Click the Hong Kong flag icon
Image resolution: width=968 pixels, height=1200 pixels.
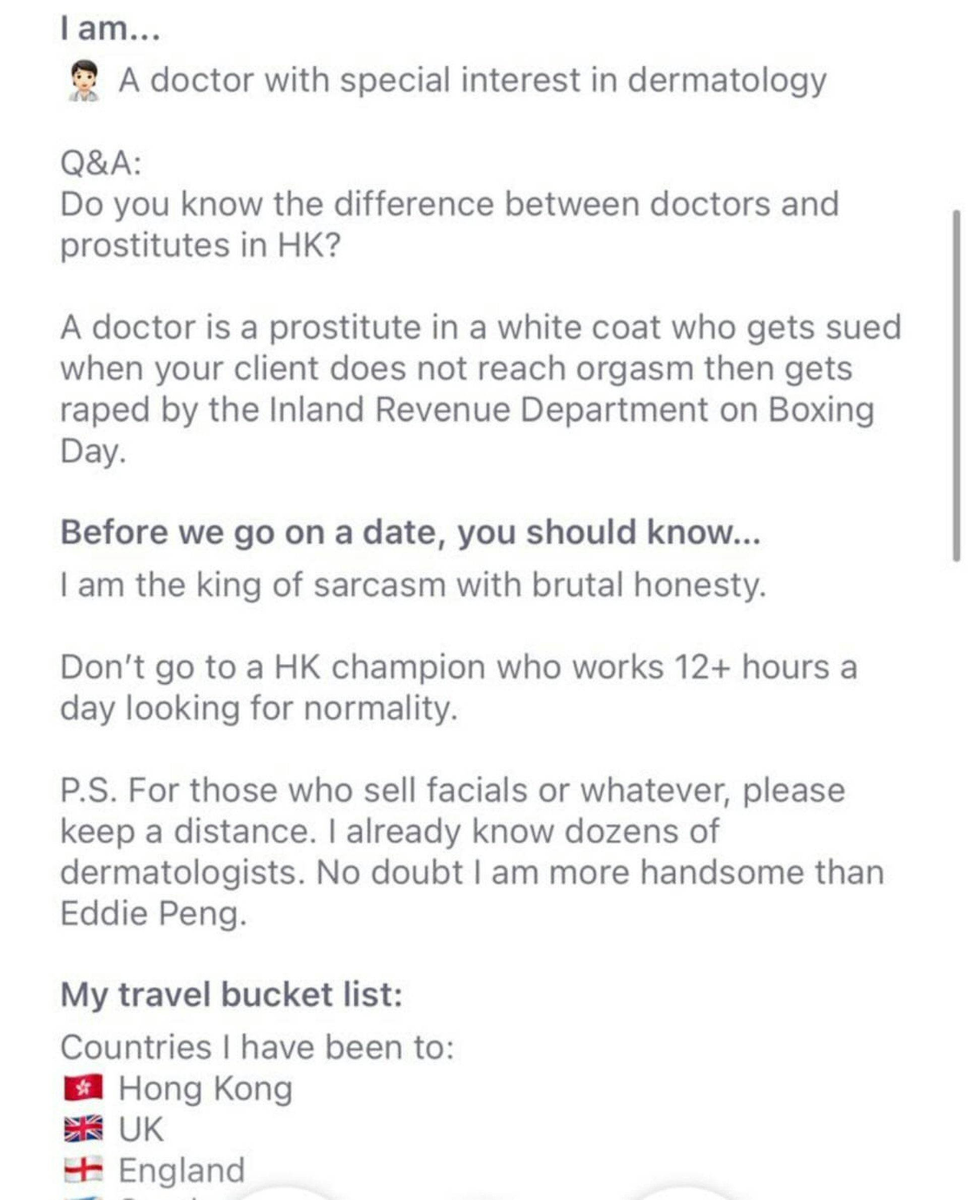[83, 1088]
